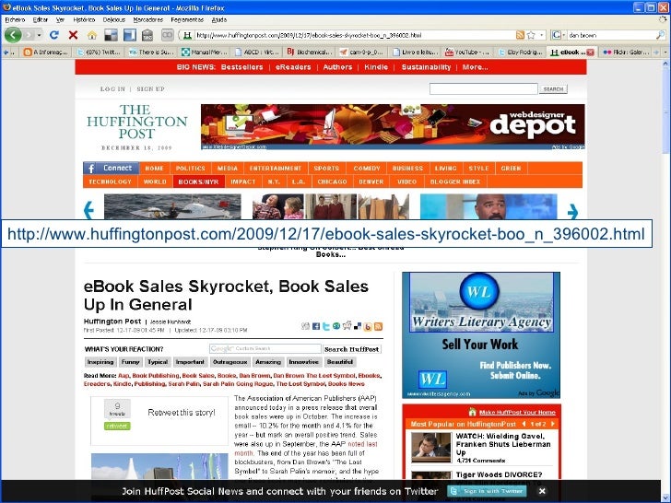Switch to the ManualMer... tab
This screenshot has width=671, height=503.
tap(206, 53)
